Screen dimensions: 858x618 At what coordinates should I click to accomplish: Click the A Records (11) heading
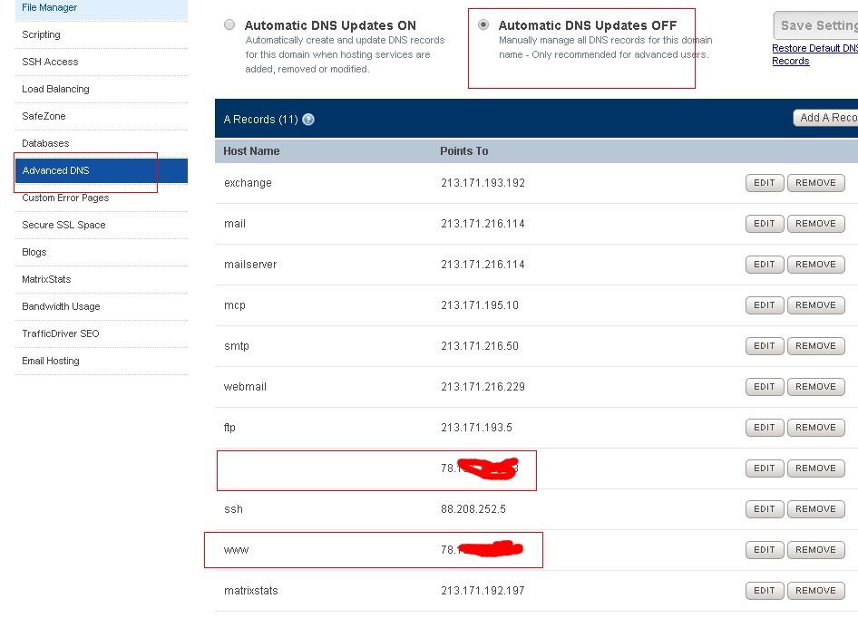pyautogui.click(x=260, y=120)
